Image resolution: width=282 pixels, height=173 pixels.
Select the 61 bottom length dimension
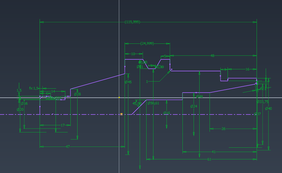[209, 159]
